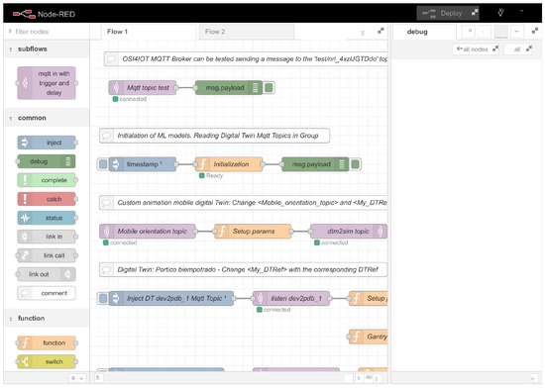Open the flow tab list dropdown
Image resolution: width=545 pixels, height=388 pixels.
click(x=381, y=32)
